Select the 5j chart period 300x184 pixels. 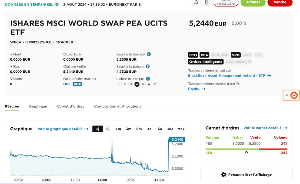click(x=108, y=129)
